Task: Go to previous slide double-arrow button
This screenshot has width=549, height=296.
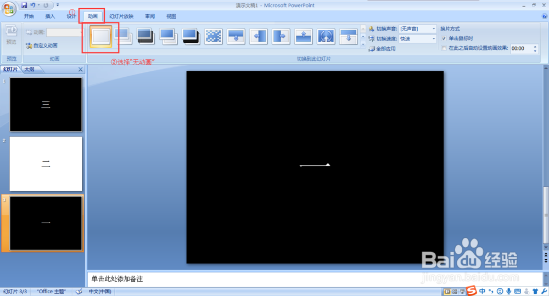Action: tap(546, 255)
